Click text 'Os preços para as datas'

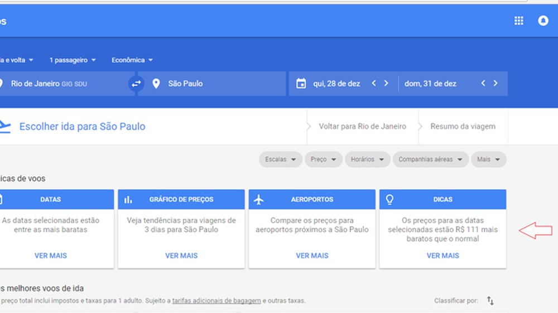(442, 220)
